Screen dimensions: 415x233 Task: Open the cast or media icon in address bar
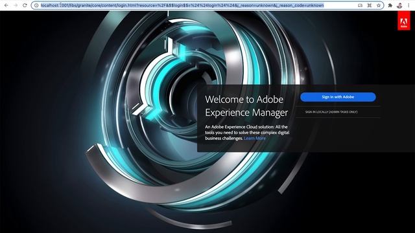click(x=360, y=5)
